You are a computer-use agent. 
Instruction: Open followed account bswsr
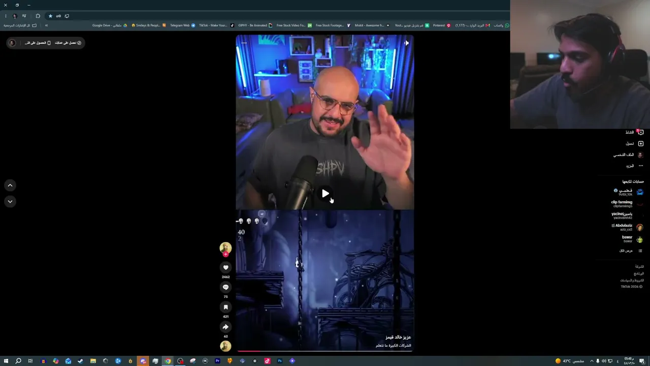[x=633, y=239]
